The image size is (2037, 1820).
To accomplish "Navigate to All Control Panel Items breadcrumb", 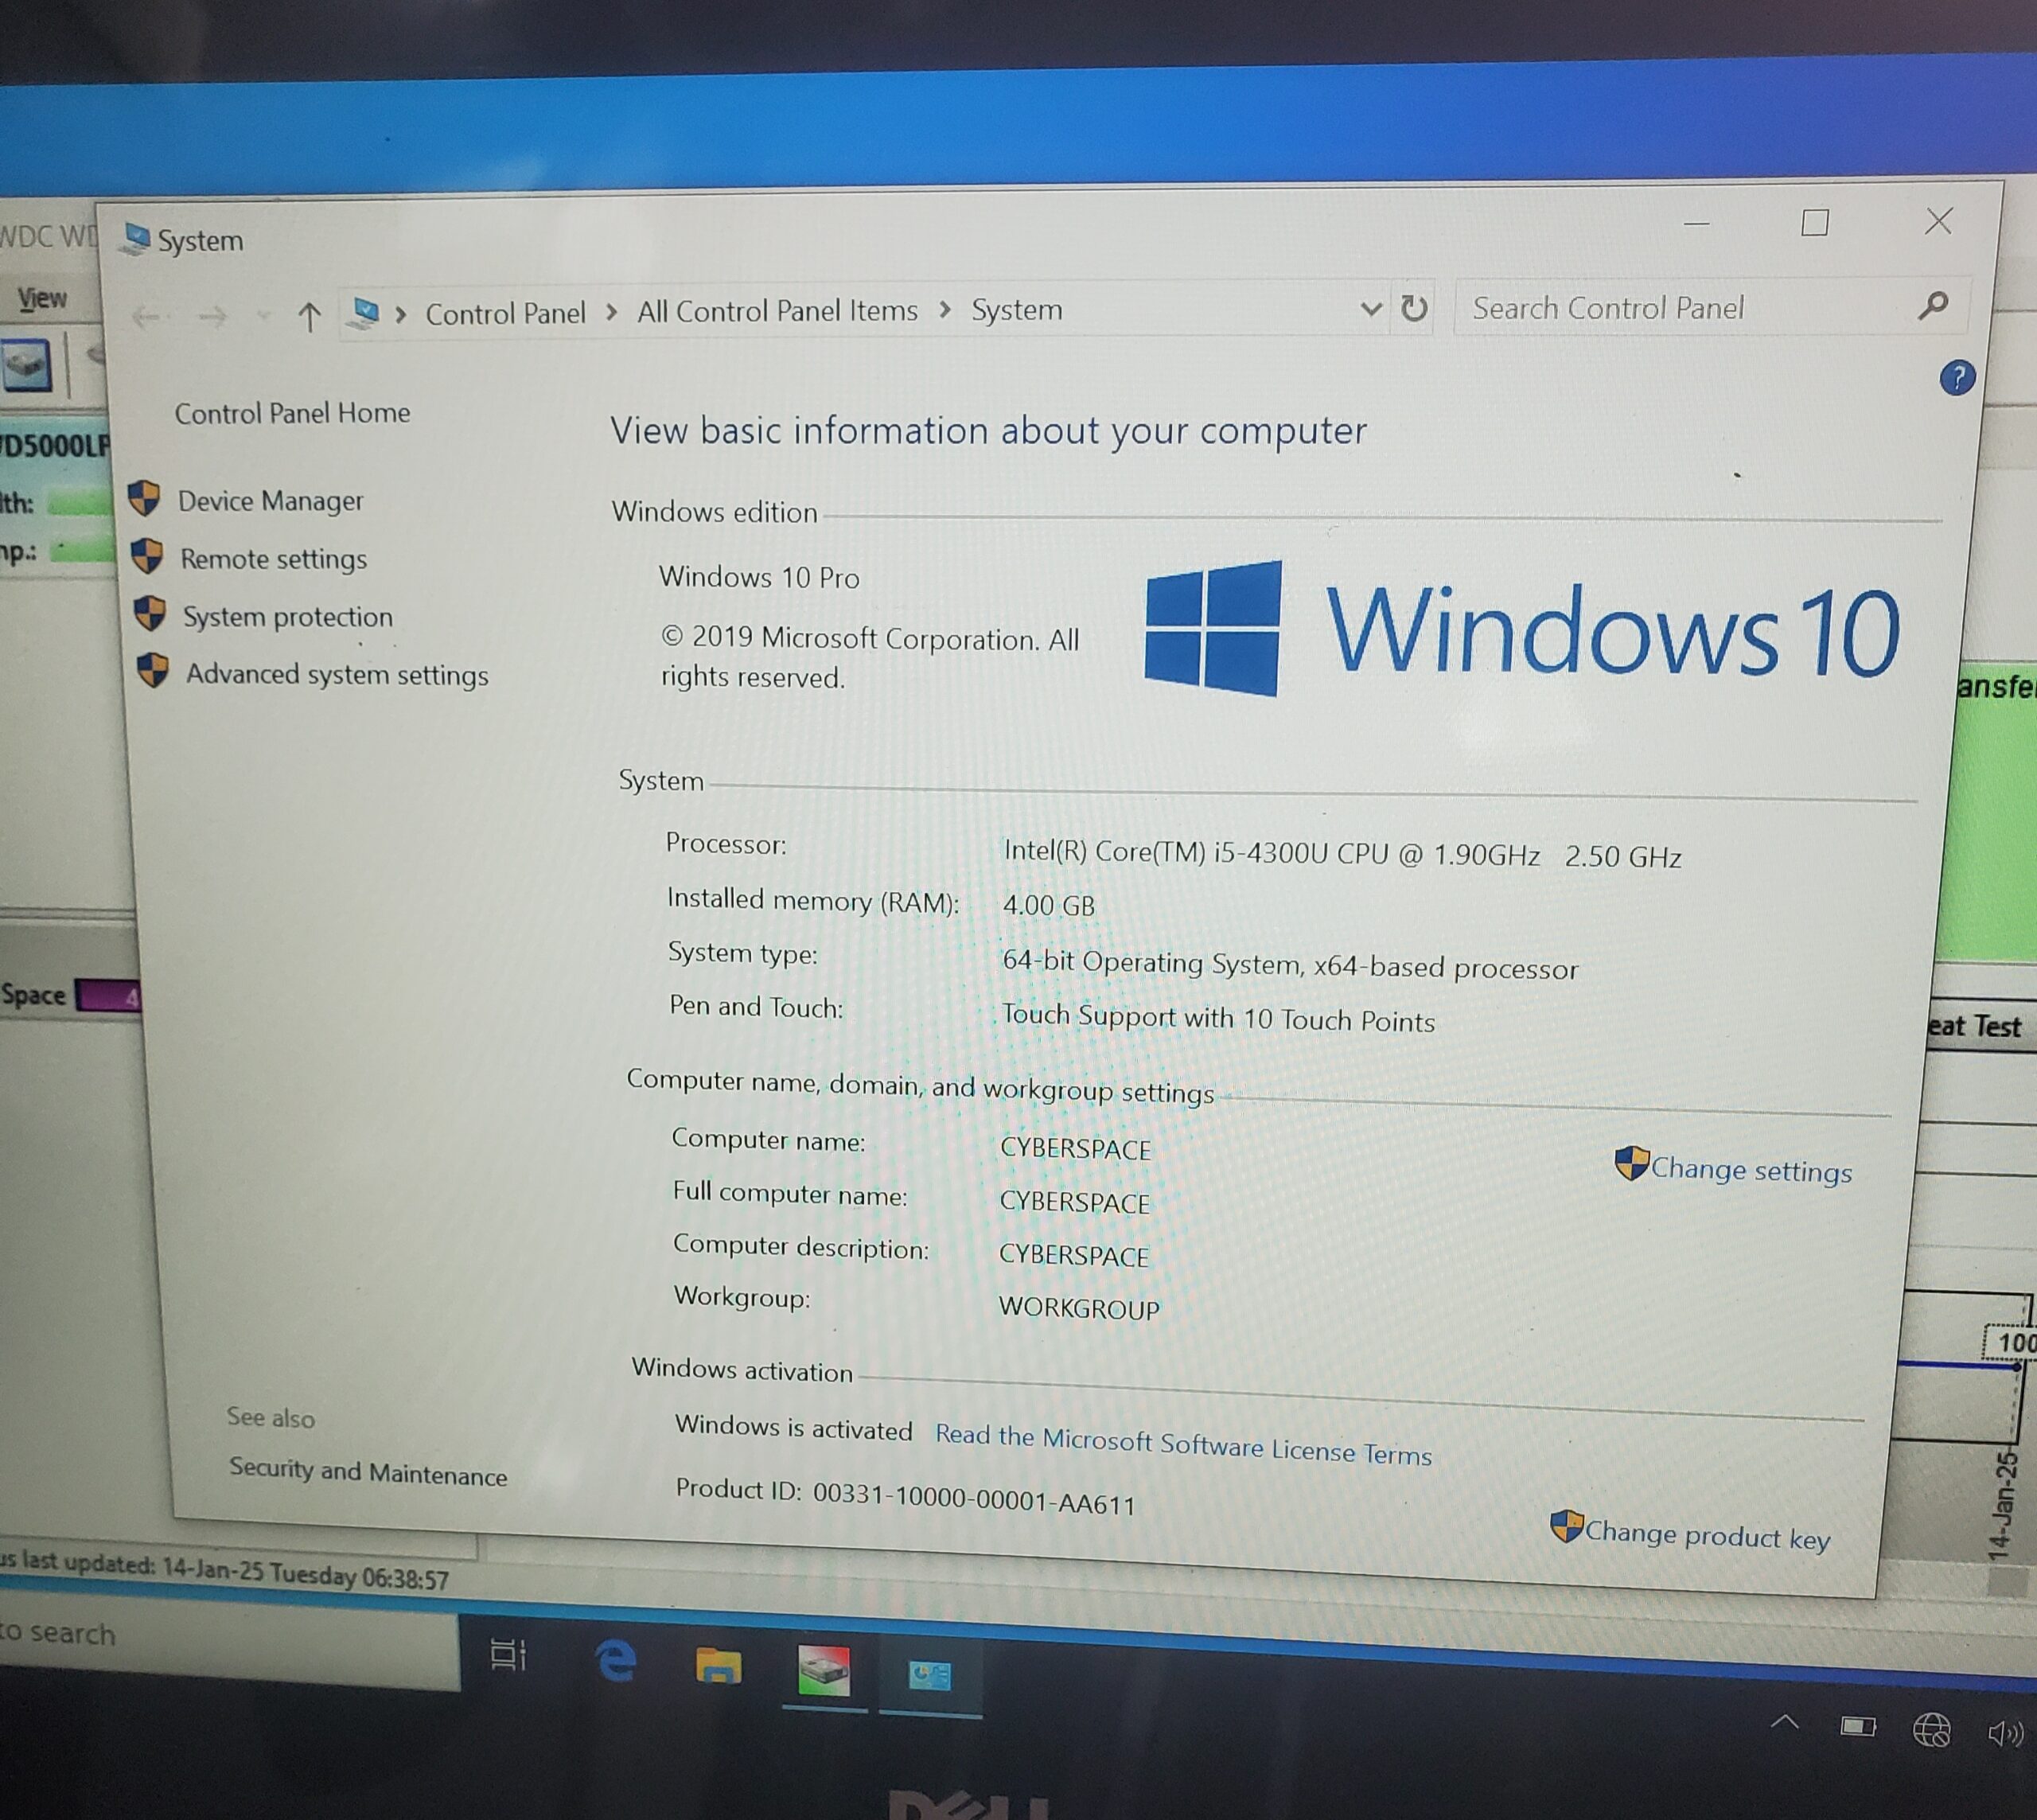I will [x=777, y=310].
